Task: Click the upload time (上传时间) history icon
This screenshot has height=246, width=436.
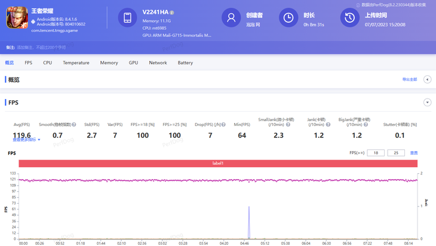Action: click(x=349, y=18)
